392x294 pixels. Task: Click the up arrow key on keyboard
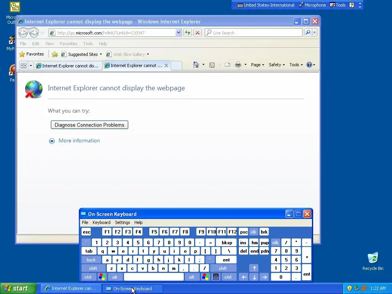254,268
